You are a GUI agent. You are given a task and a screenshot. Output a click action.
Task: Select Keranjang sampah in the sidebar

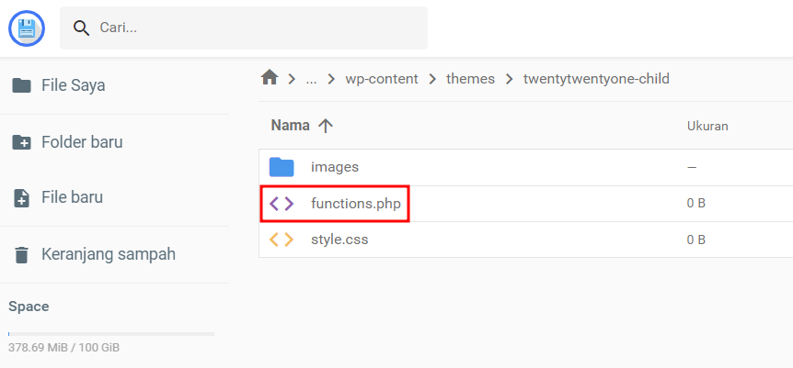click(108, 254)
